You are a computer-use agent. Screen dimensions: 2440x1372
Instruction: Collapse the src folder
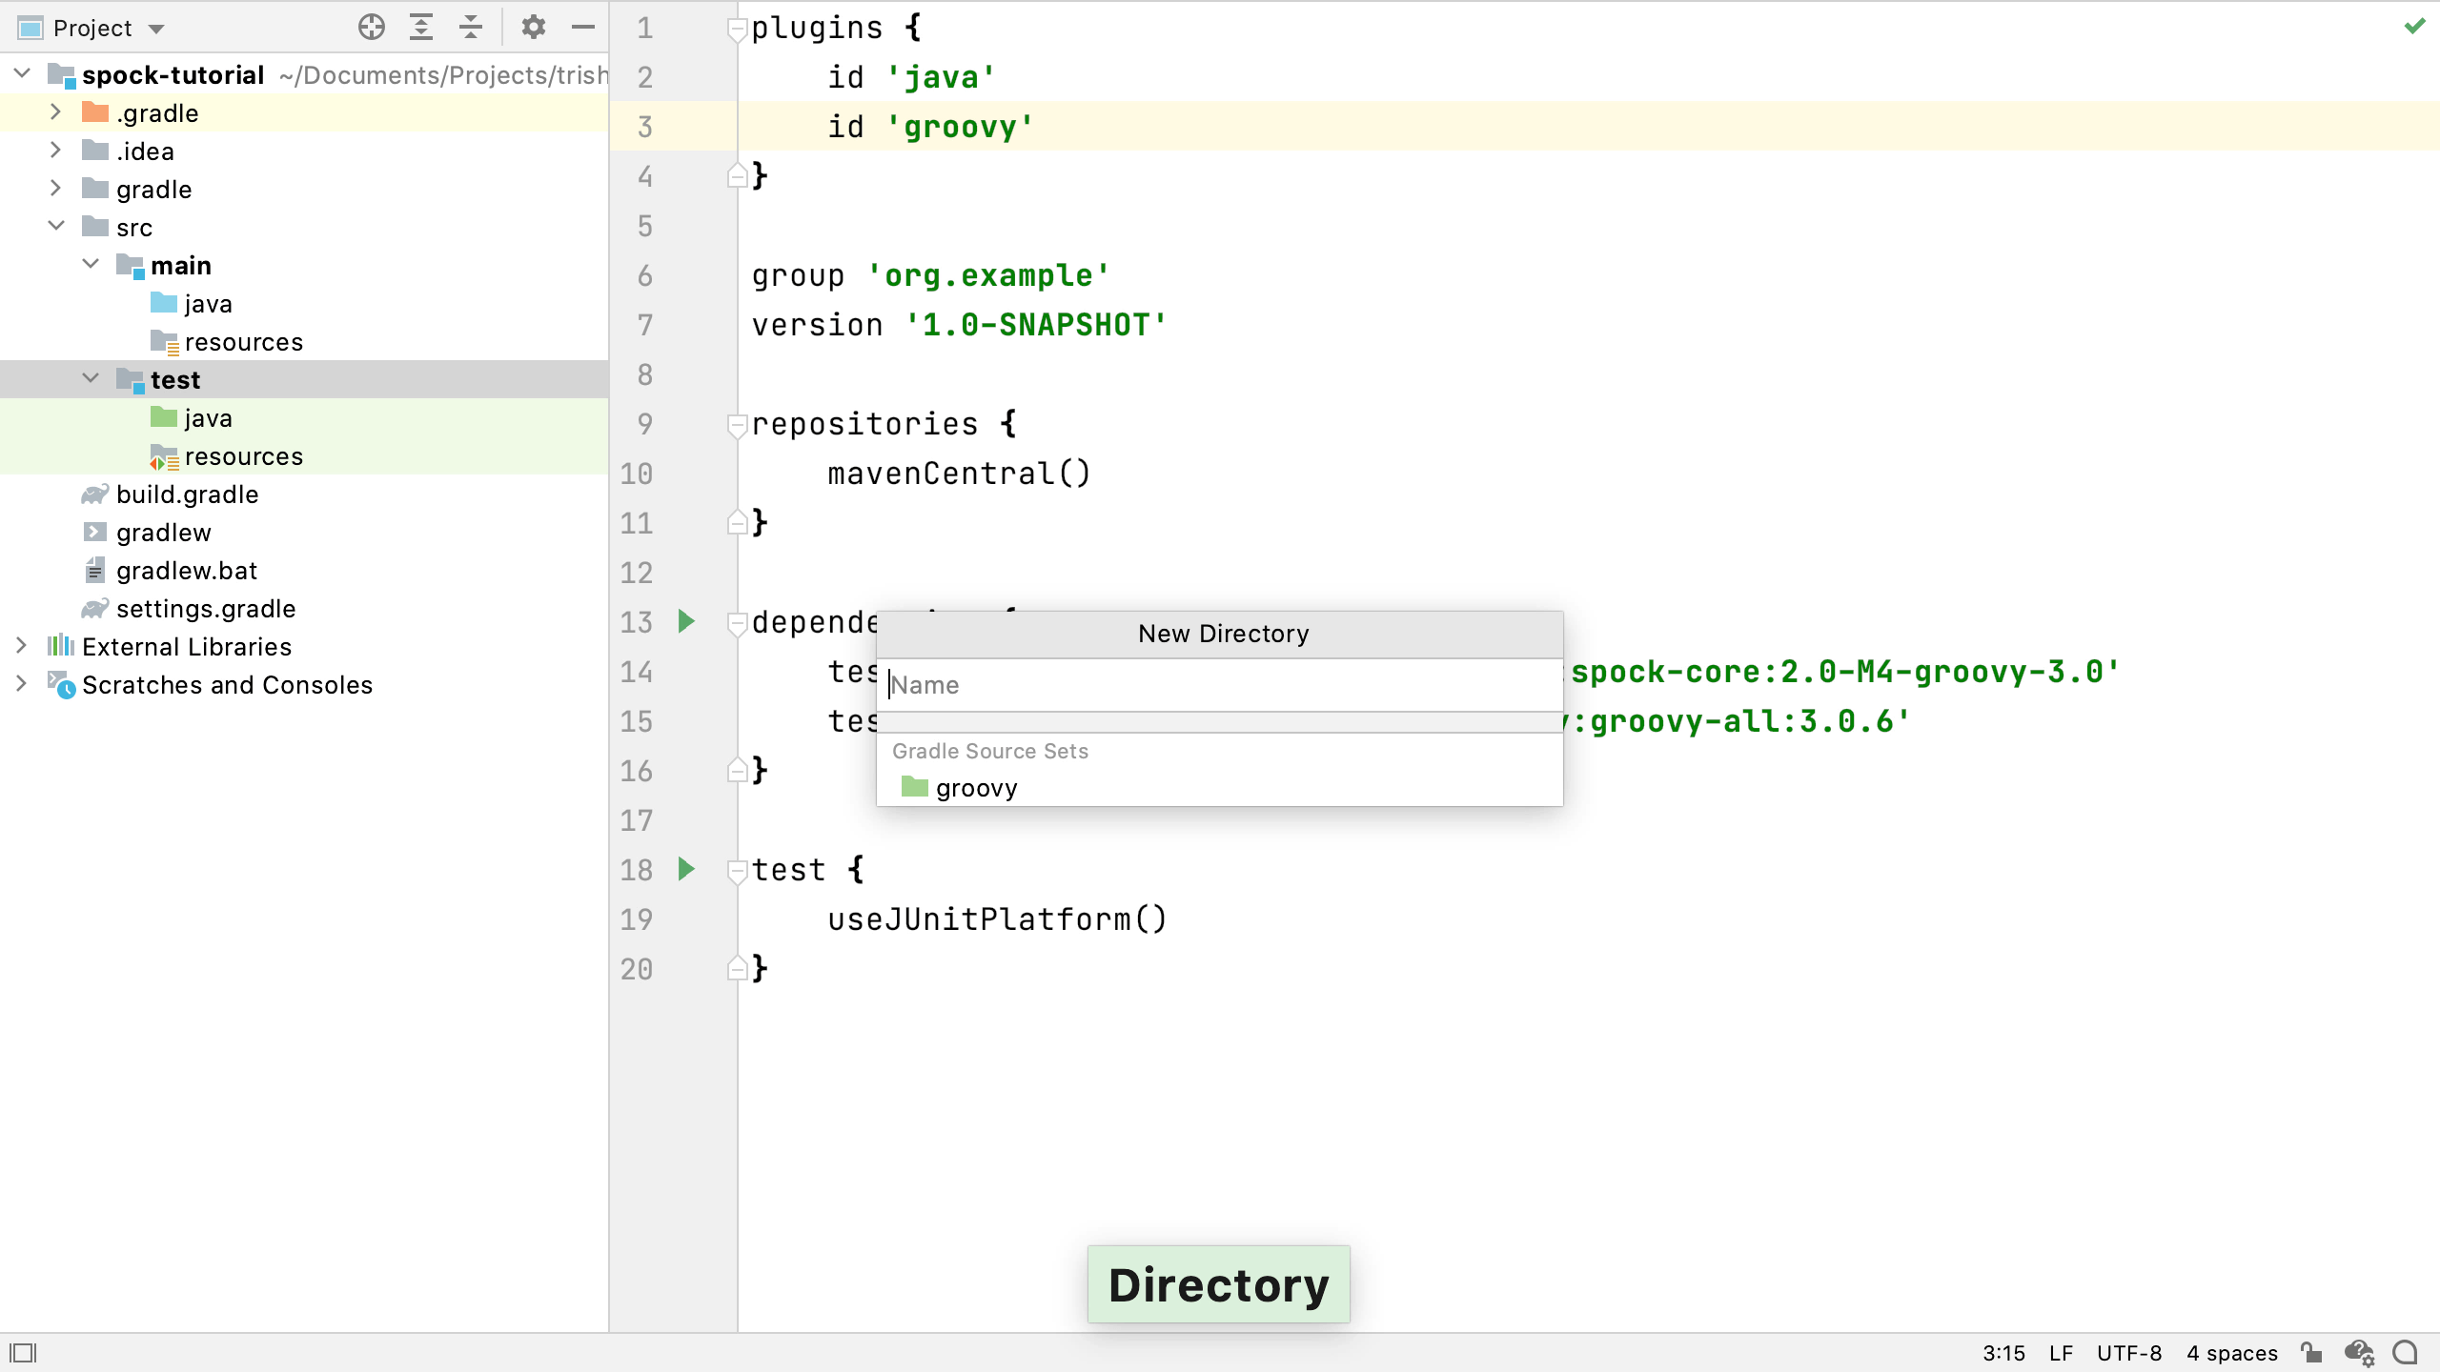coord(56,226)
